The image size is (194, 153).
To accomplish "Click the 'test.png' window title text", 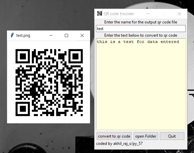I will tap(23, 35).
